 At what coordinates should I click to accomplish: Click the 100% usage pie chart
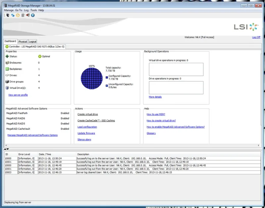click(x=92, y=78)
